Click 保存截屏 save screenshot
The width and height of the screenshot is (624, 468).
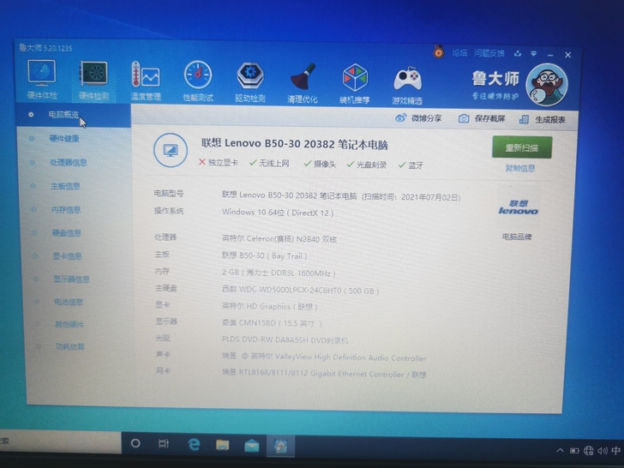tap(482, 118)
